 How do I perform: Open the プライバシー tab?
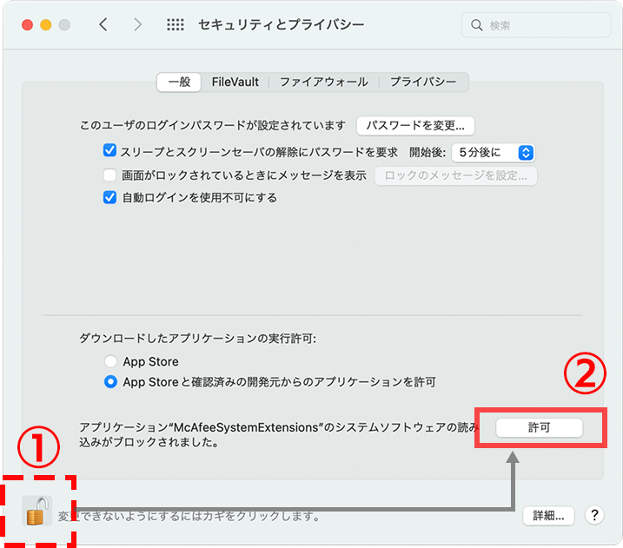(422, 82)
